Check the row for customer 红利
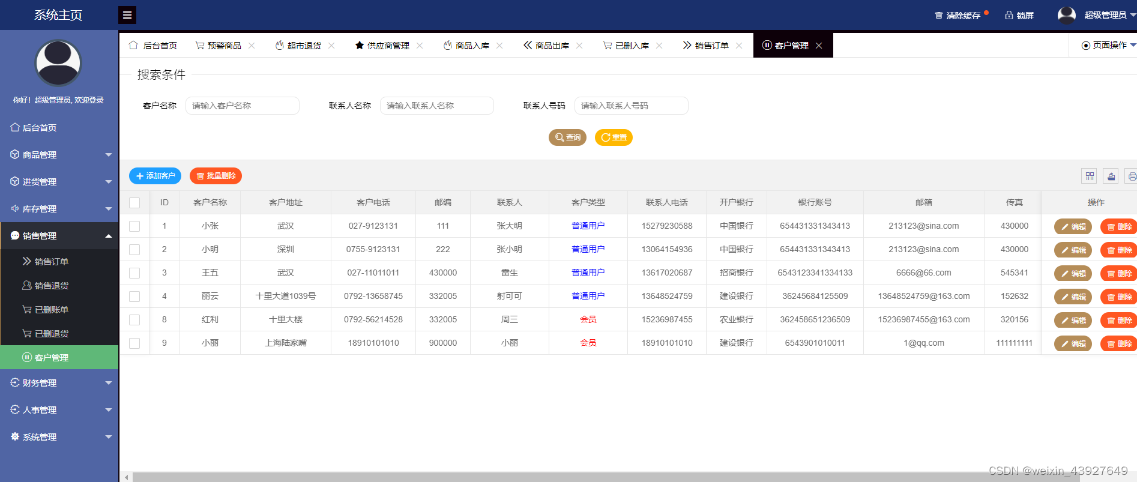 (x=134, y=320)
